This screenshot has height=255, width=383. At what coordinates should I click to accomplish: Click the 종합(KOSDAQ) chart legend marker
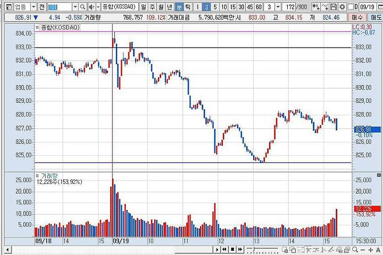click(37, 28)
